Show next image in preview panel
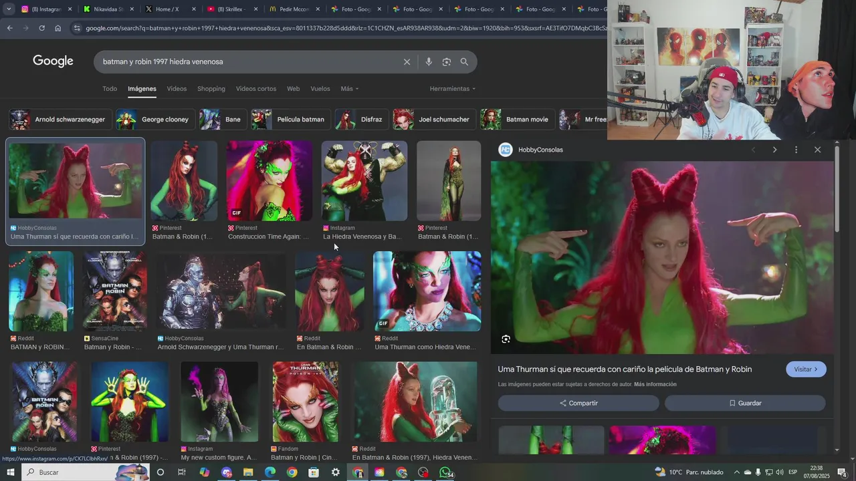Image resolution: width=856 pixels, height=481 pixels. [774, 150]
